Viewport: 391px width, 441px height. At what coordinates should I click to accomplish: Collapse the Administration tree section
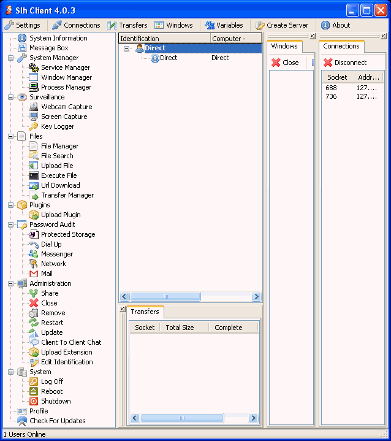click(12, 283)
